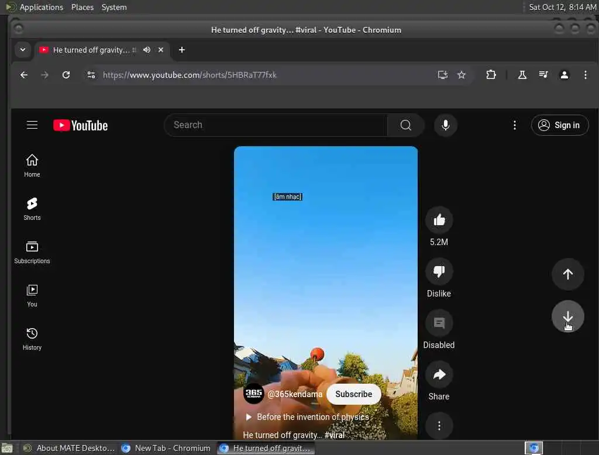
Task: Click the 365 kendama channel avatar
Action: [254, 394]
